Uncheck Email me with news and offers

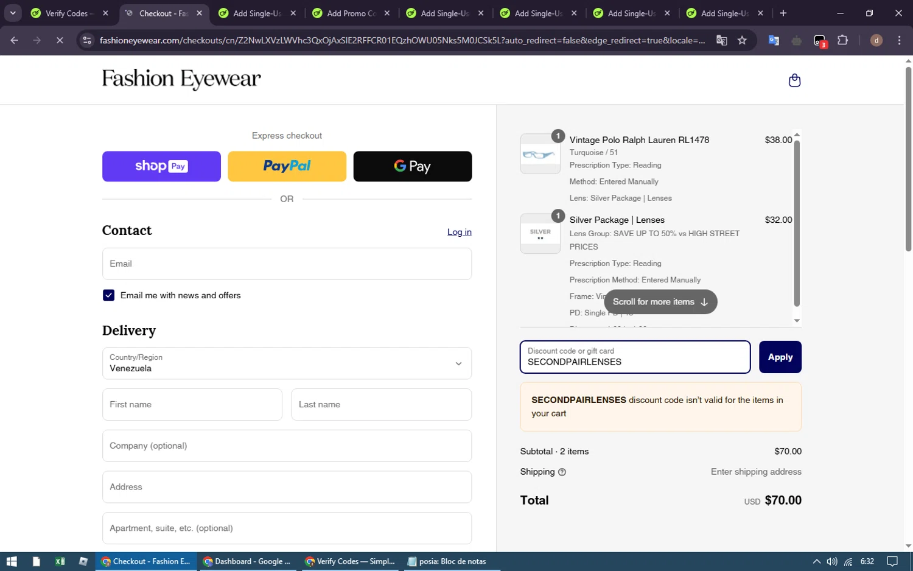click(x=108, y=295)
